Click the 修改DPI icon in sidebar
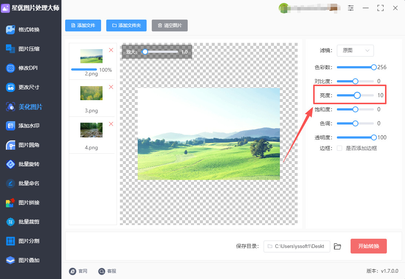The width and height of the screenshot is (405, 279). click(10, 68)
